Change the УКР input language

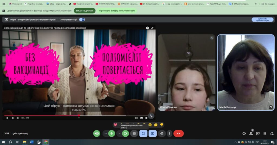point(257,142)
